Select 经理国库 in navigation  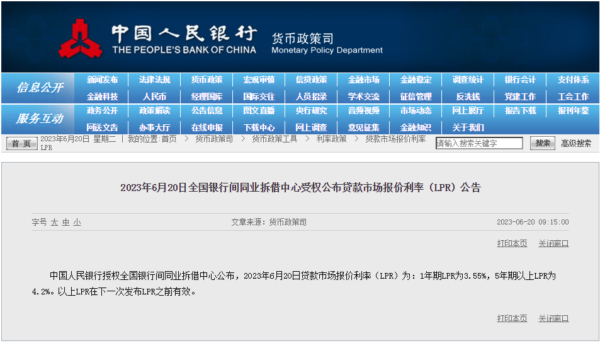point(207,96)
